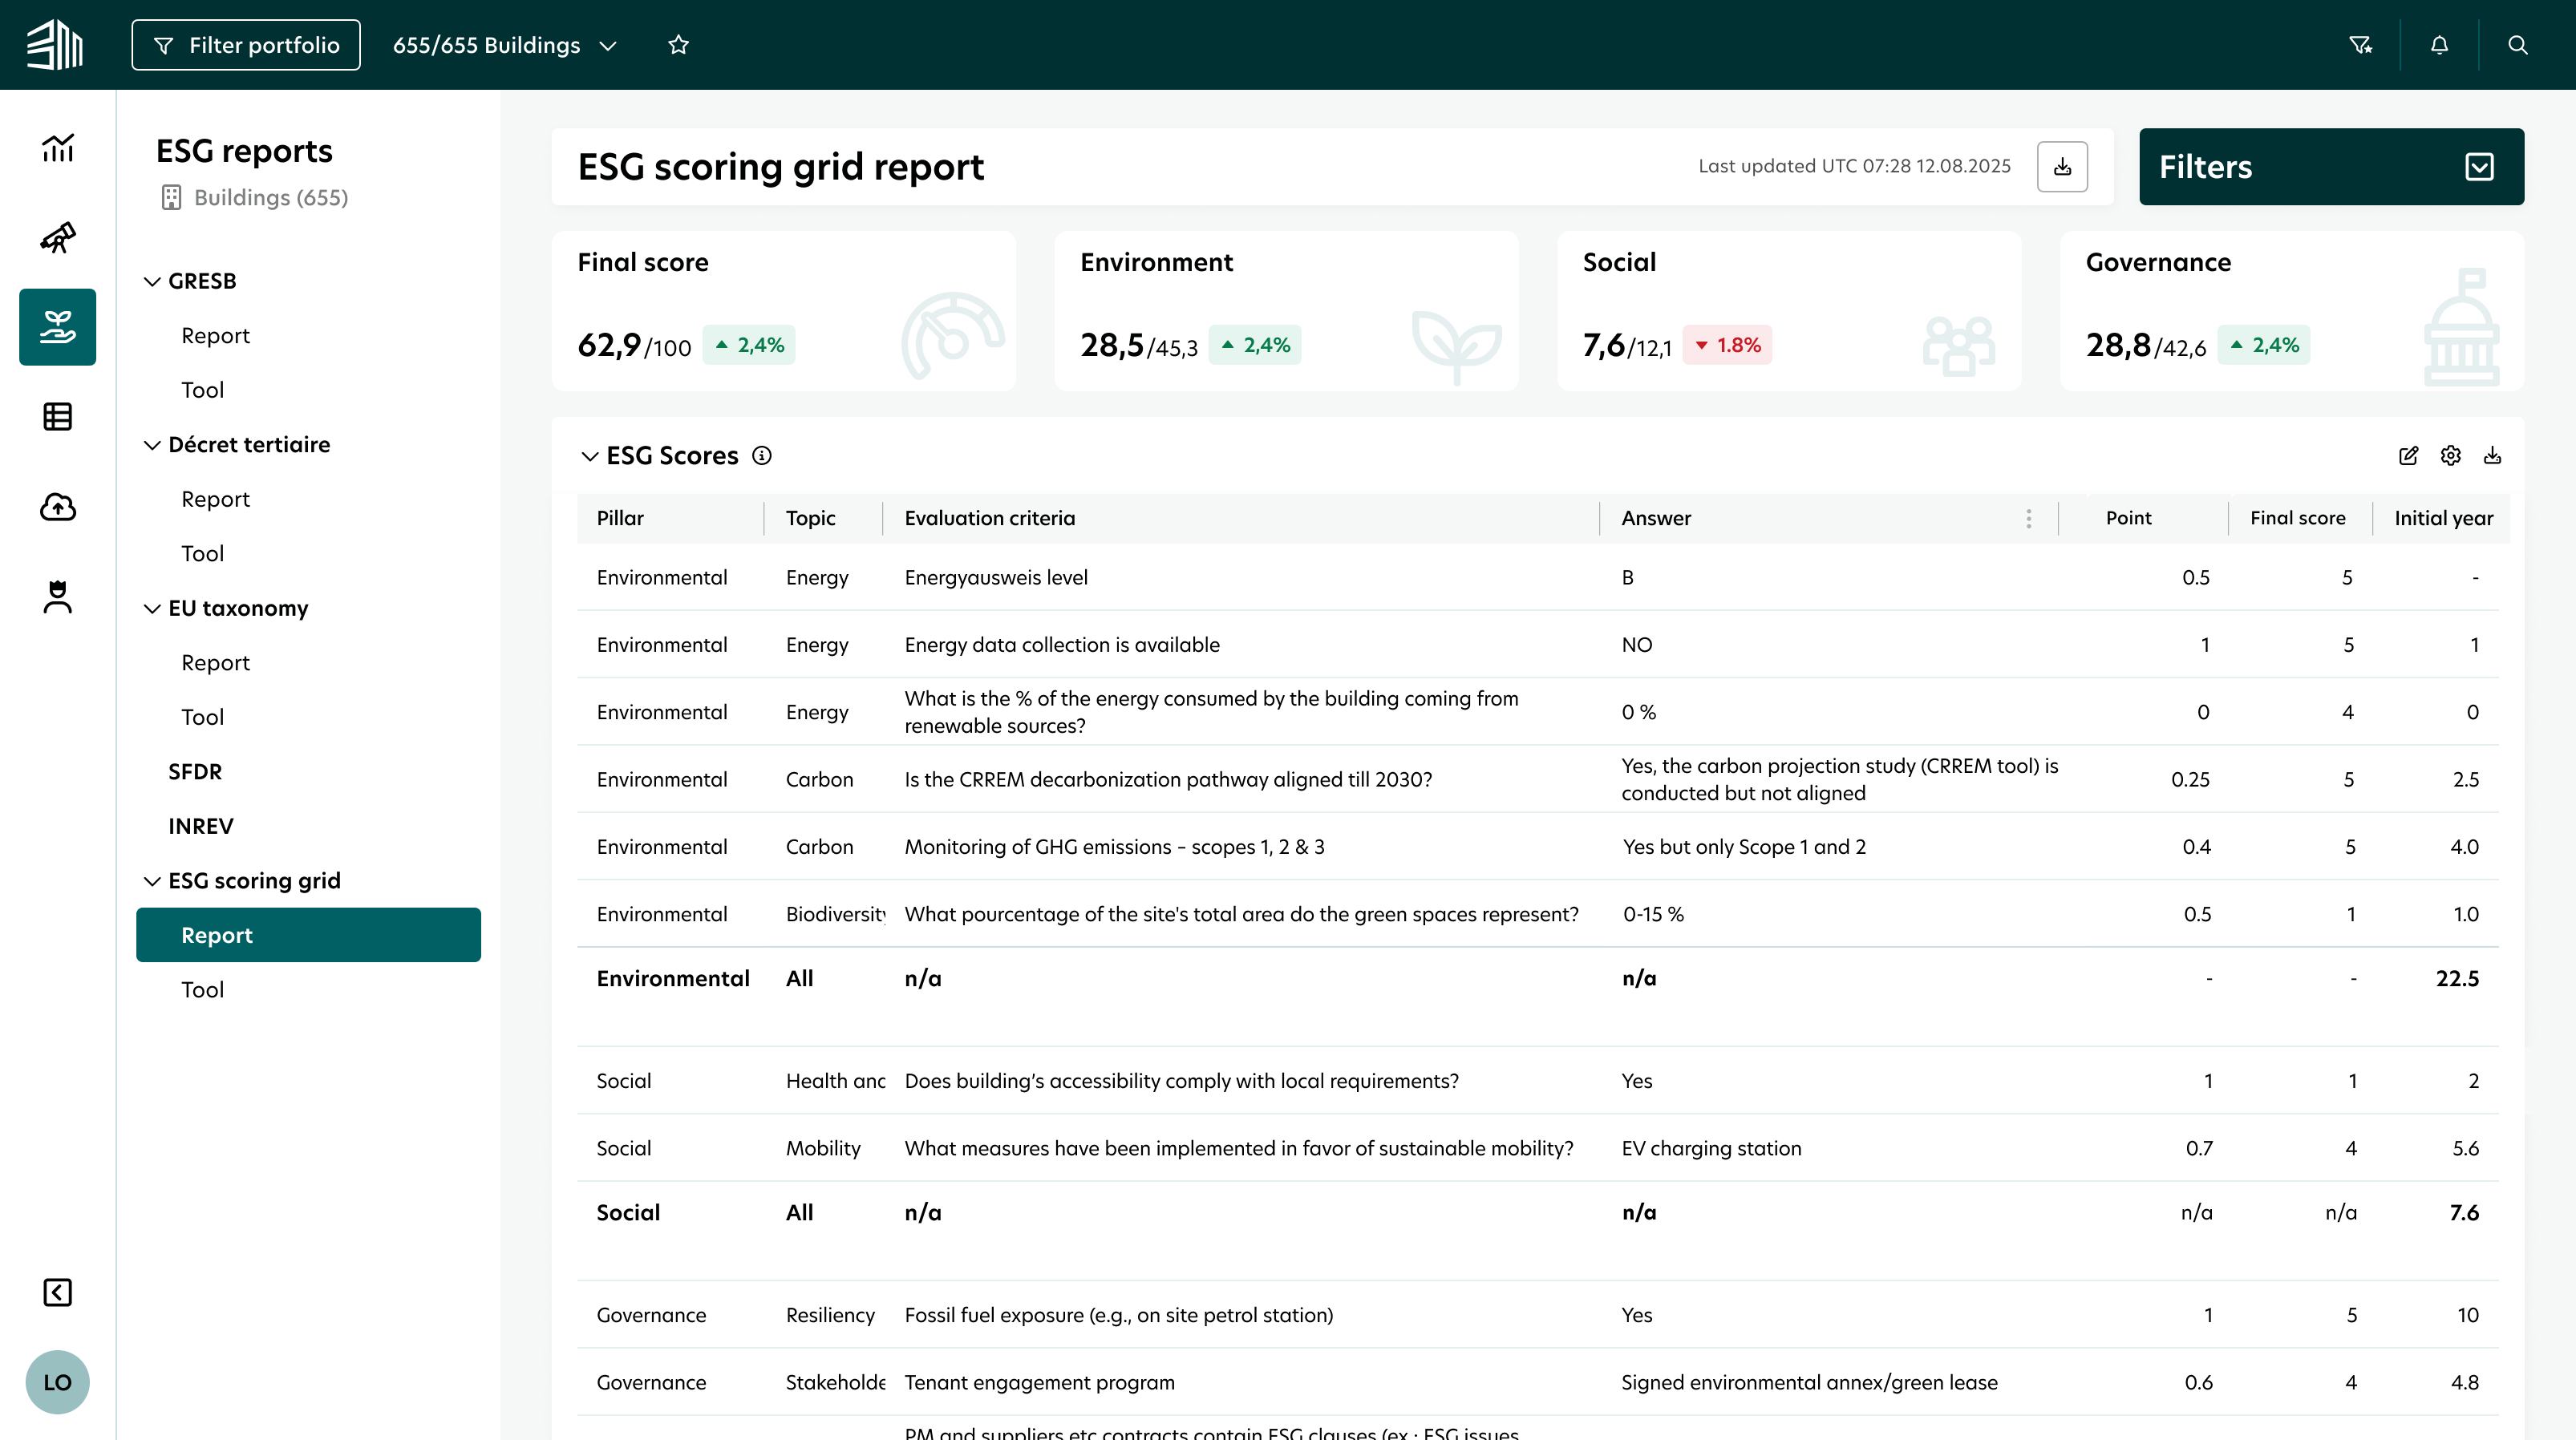Screen dimensions: 2576x1440
Task: Open EU taxonomy Report
Action: [215, 662]
